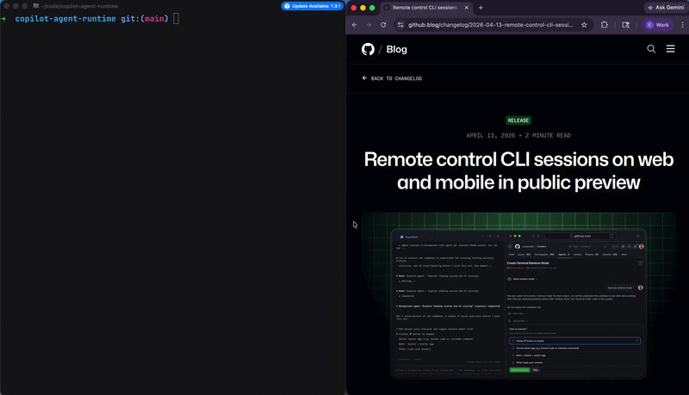Click the April 13, 2026 date text
The width and height of the screenshot is (689, 395).
coord(490,136)
